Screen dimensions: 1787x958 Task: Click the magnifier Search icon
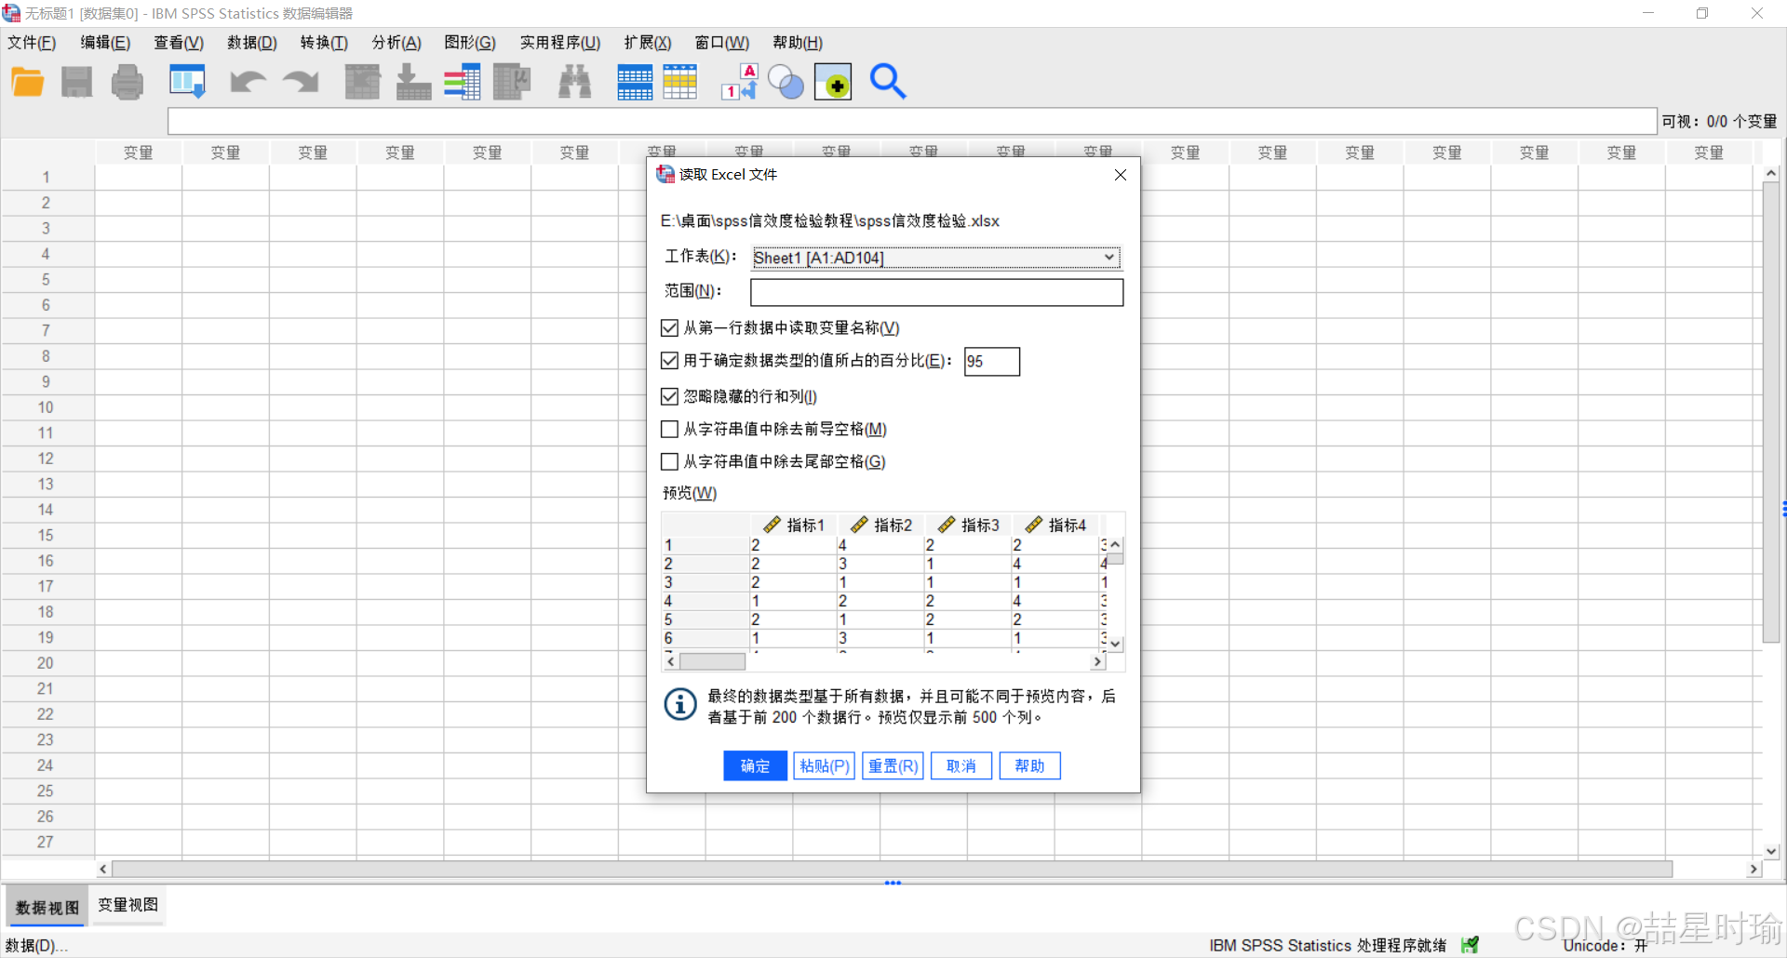887,82
